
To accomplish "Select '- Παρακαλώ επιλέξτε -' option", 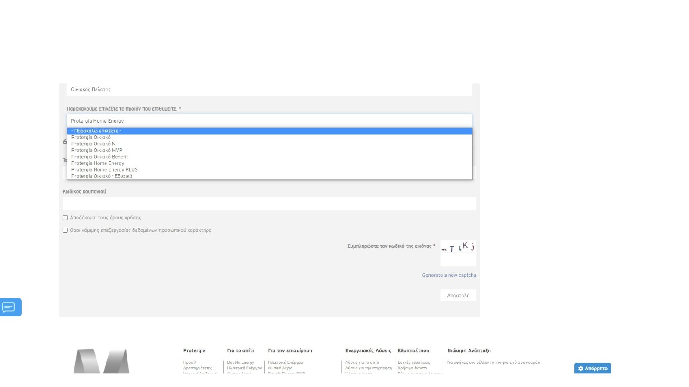I will [270, 131].
